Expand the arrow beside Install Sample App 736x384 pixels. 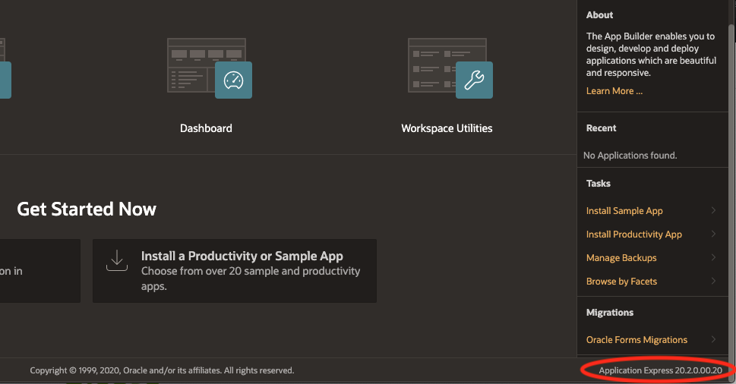[713, 211]
